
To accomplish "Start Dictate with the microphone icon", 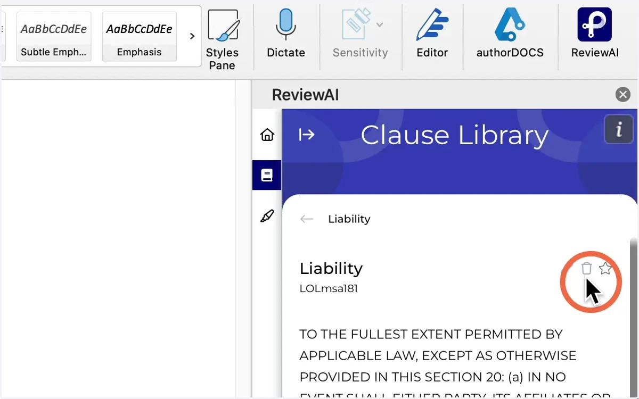I will 286,34.
